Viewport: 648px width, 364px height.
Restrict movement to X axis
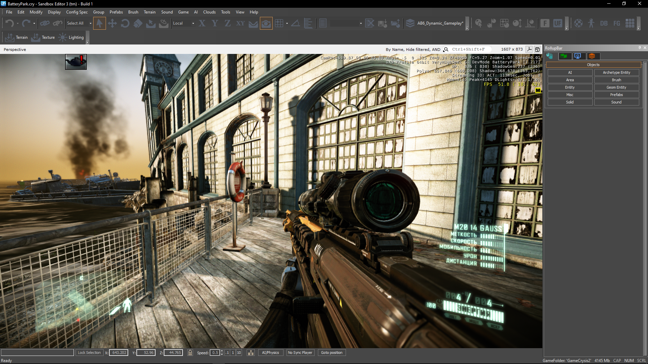(x=202, y=23)
